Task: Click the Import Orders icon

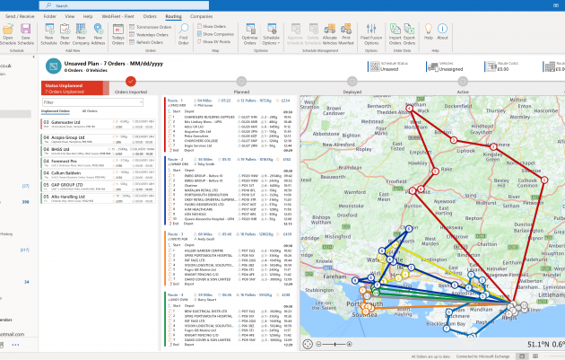Action: click(395, 32)
